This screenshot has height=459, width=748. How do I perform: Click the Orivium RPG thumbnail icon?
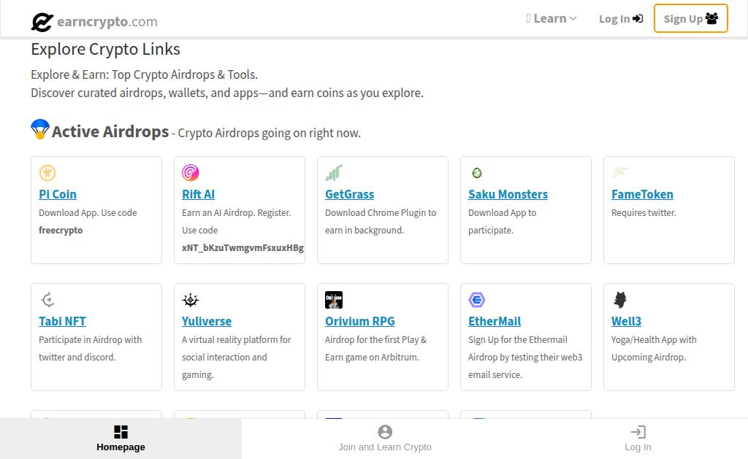334,300
